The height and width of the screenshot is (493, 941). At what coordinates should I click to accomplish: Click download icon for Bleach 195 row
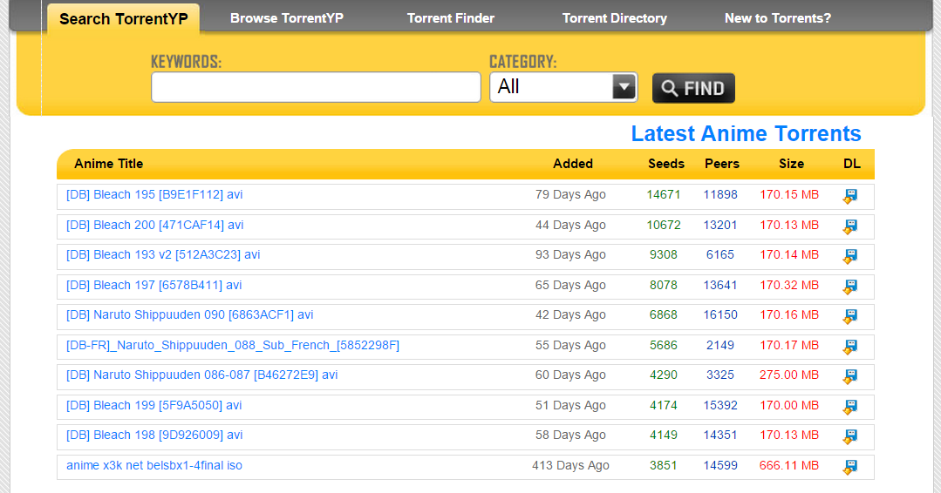coord(850,196)
